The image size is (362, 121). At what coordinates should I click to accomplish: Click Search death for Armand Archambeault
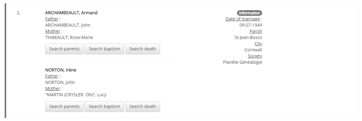(143, 49)
